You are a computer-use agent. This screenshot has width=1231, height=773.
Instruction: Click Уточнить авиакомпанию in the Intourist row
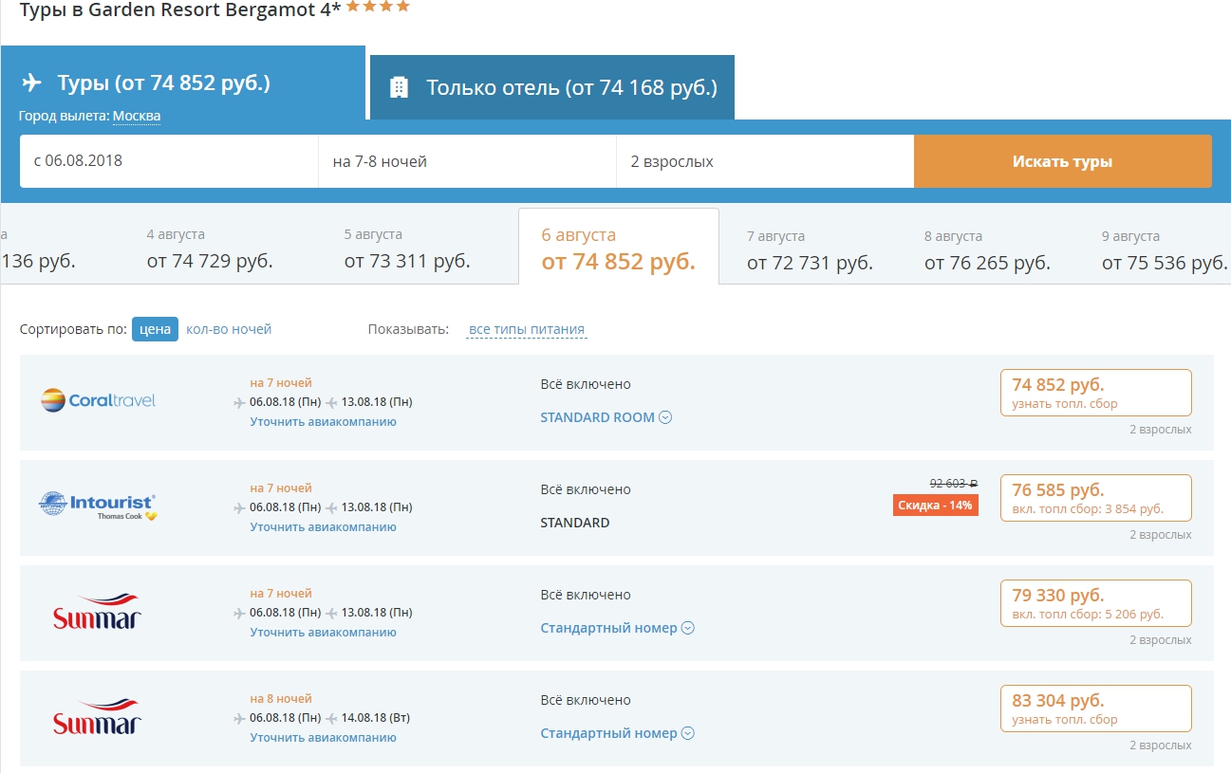pos(324,526)
